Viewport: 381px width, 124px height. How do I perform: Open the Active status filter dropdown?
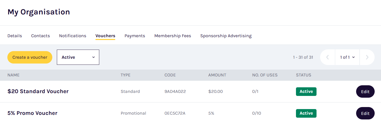(78, 57)
